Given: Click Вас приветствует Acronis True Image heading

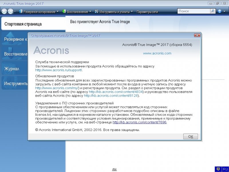Looking at the screenshot, I should (100, 22).
